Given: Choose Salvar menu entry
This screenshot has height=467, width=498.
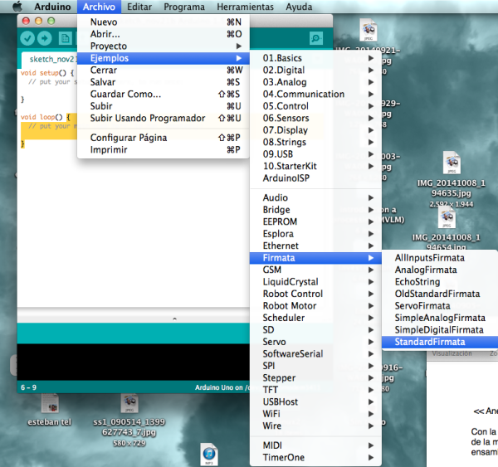Looking at the screenshot, I should pos(164,82).
